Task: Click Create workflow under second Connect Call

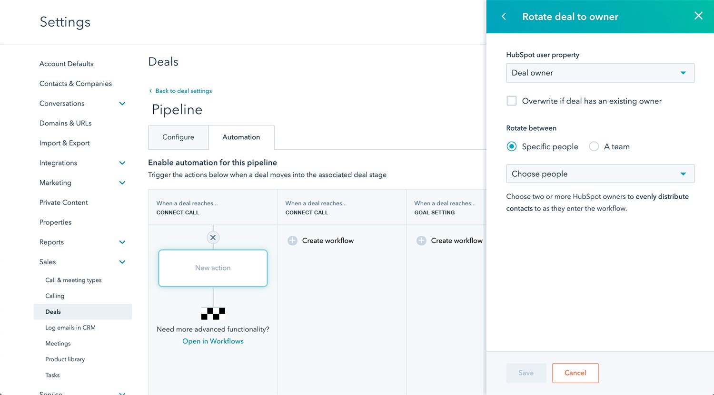Action: tap(328, 241)
